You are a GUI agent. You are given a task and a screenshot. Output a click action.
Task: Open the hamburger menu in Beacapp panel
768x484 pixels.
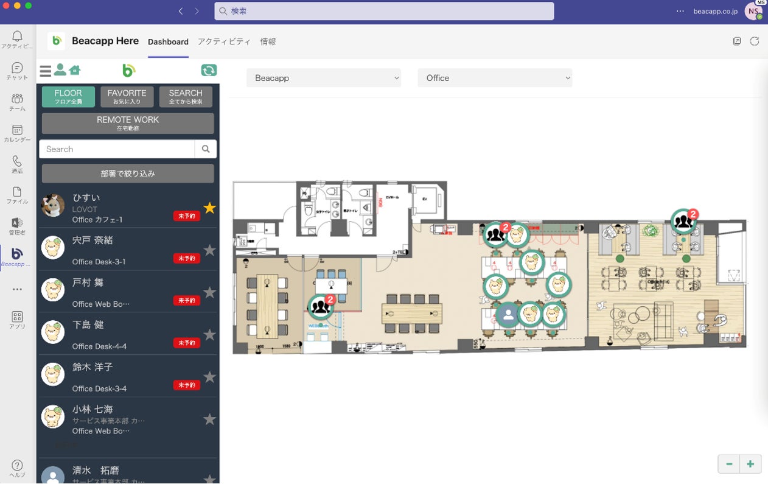pos(46,71)
